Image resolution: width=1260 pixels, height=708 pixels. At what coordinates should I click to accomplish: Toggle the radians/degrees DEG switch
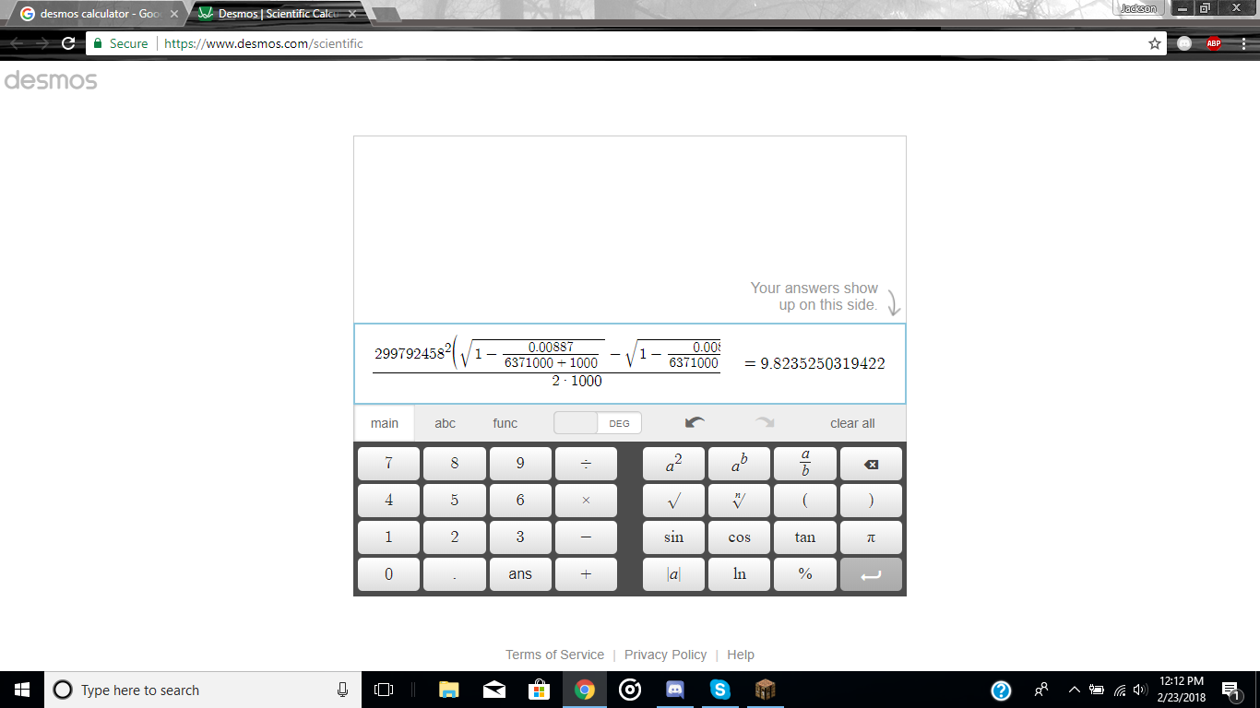[598, 423]
